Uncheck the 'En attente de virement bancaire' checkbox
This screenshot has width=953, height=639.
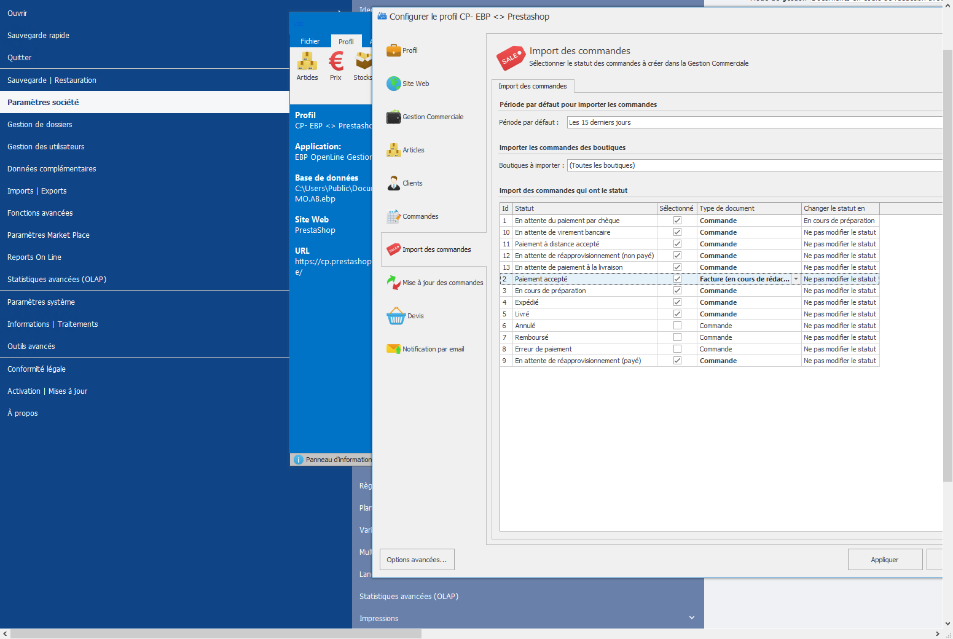(x=677, y=232)
